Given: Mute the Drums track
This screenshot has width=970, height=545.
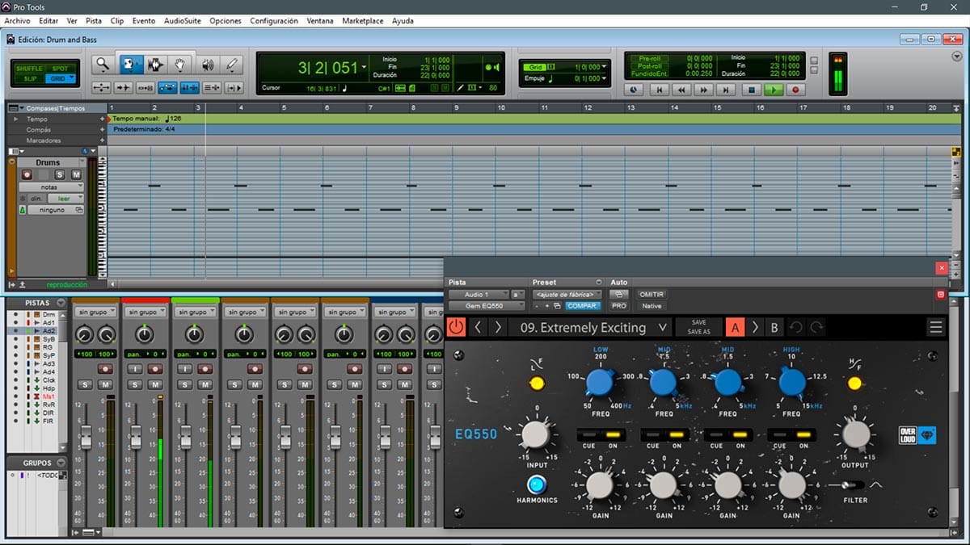Looking at the screenshot, I should [76, 174].
